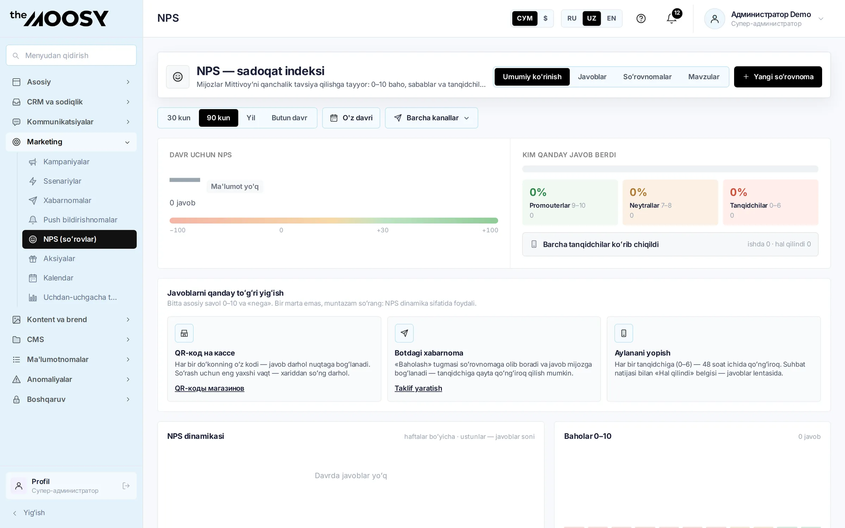Click the Botdagi xabarnoma plane icon
Viewport: 845px width, 528px height.
[404, 333]
